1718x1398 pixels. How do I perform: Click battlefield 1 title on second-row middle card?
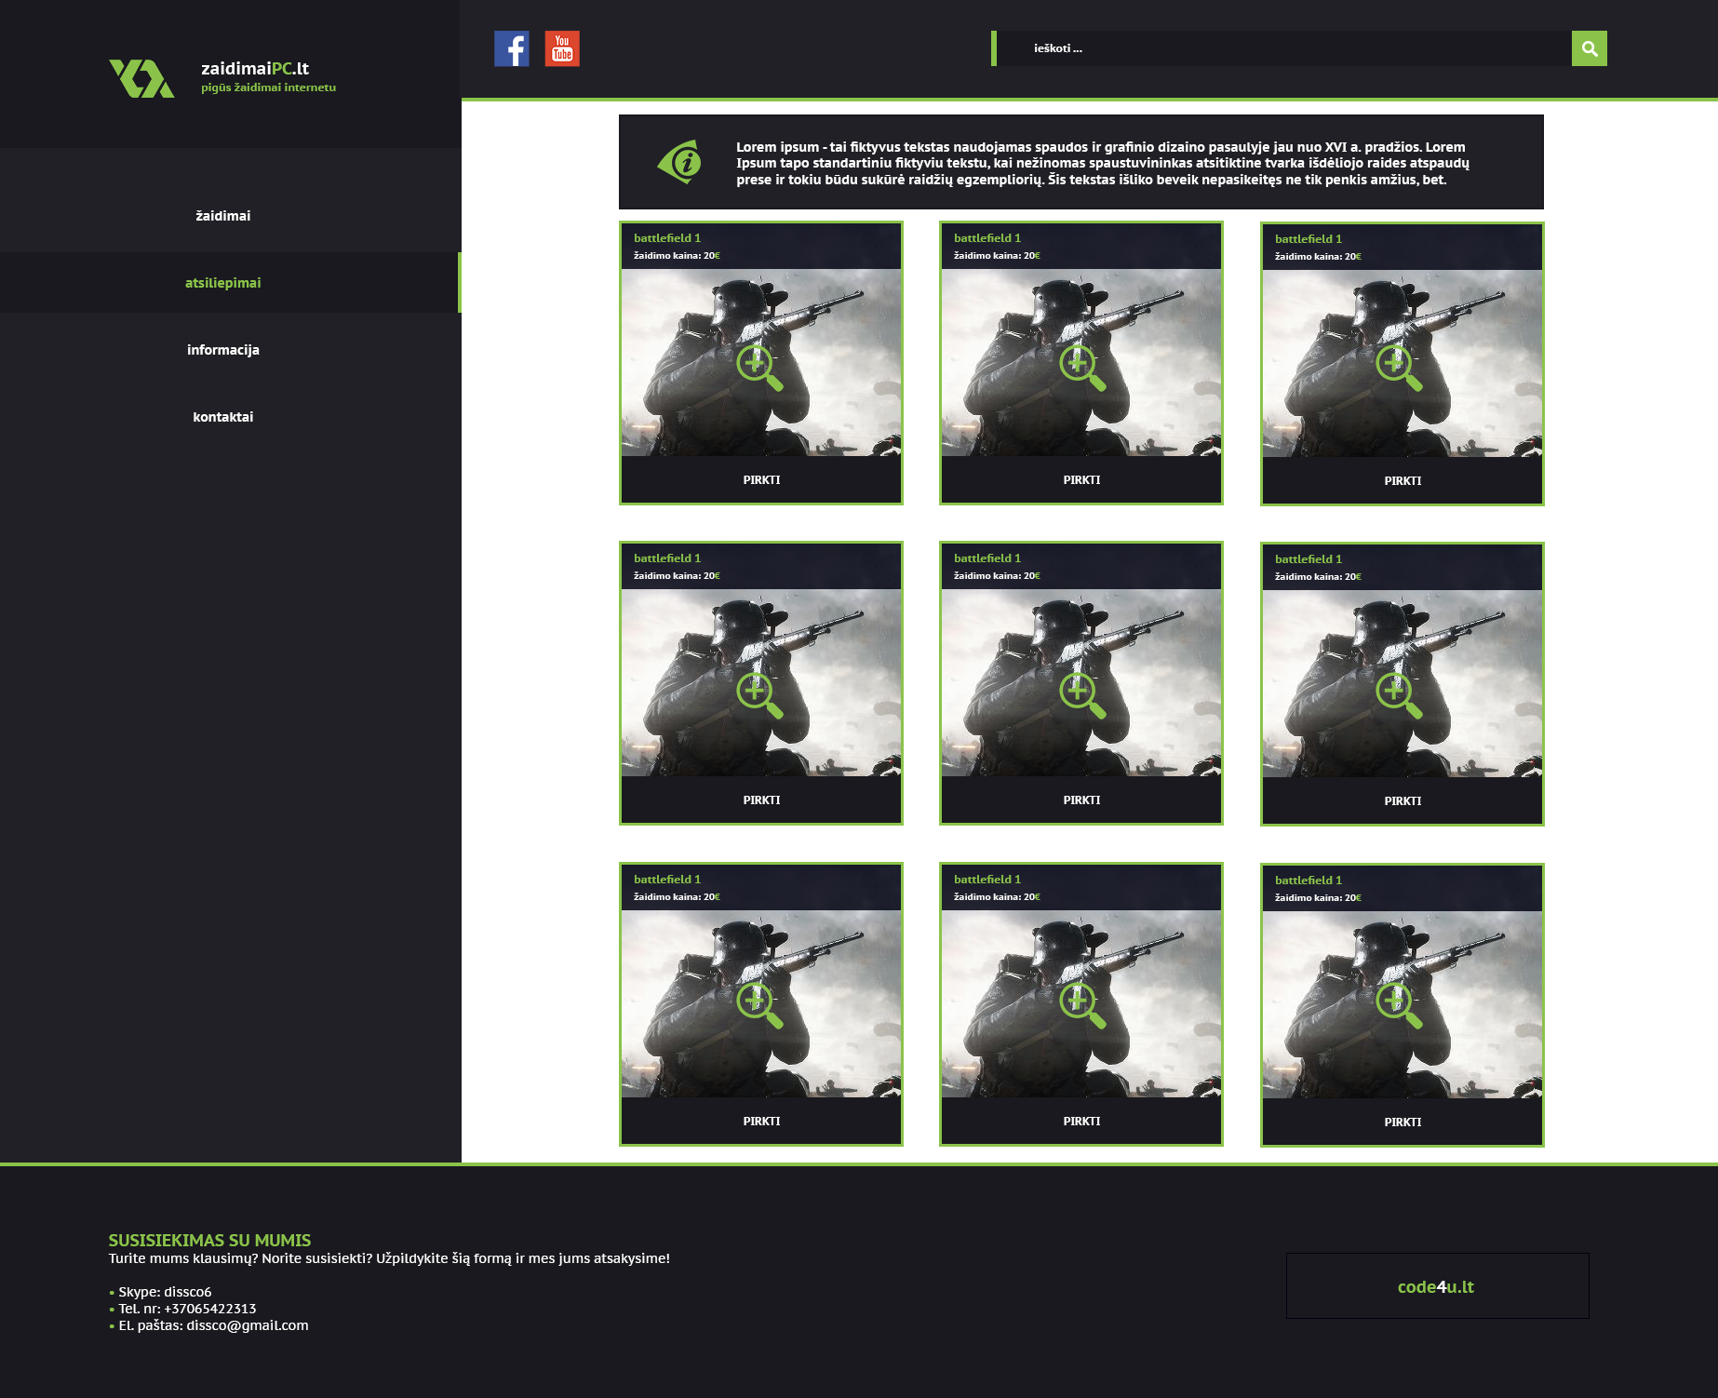coord(987,558)
